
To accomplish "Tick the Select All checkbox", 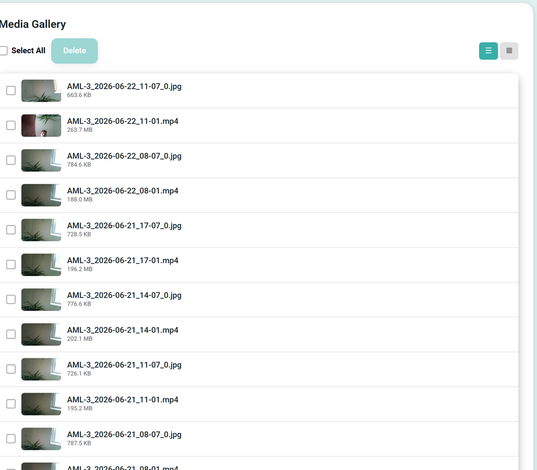I will pos(3,50).
